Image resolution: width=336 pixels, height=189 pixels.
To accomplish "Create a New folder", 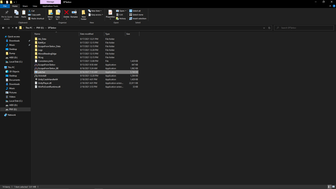I will pos(84,15).
